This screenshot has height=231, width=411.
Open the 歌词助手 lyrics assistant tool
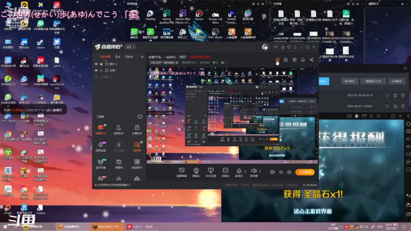point(137,164)
